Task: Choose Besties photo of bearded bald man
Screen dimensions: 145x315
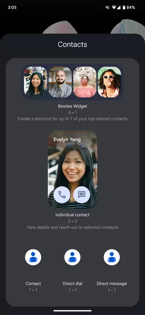Action: pyautogui.click(x=60, y=82)
